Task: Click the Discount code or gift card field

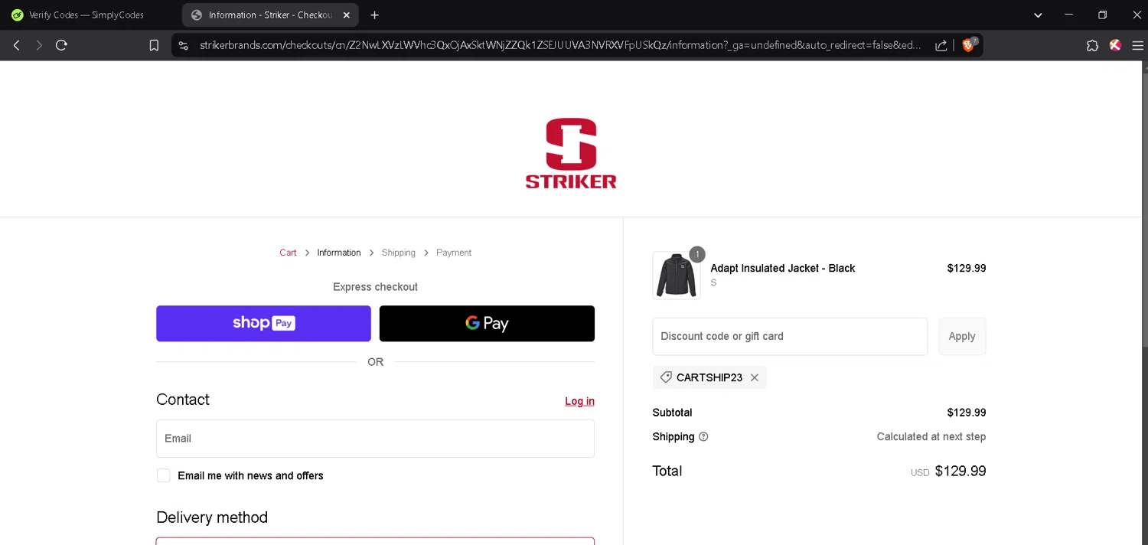Action: (x=790, y=336)
